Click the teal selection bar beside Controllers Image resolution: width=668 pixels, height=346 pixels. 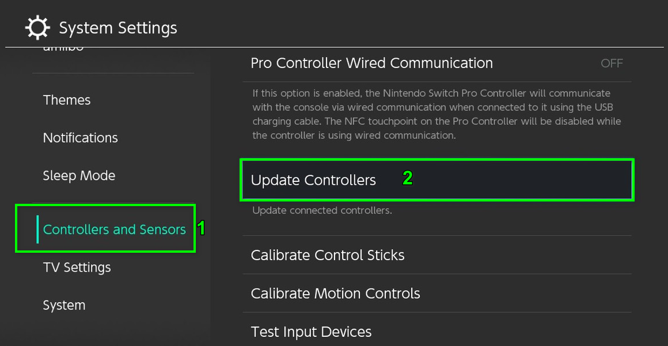click(x=37, y=229)
